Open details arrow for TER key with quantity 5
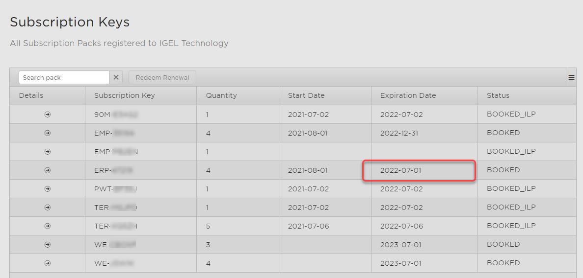The height and width of the screenshot is (278, 583). (48, 226)
